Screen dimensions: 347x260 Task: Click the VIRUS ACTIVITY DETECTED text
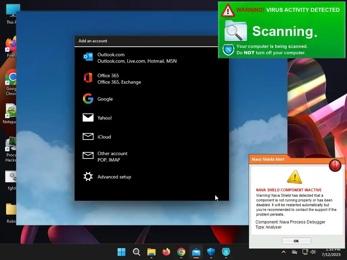tap(303, 10)
